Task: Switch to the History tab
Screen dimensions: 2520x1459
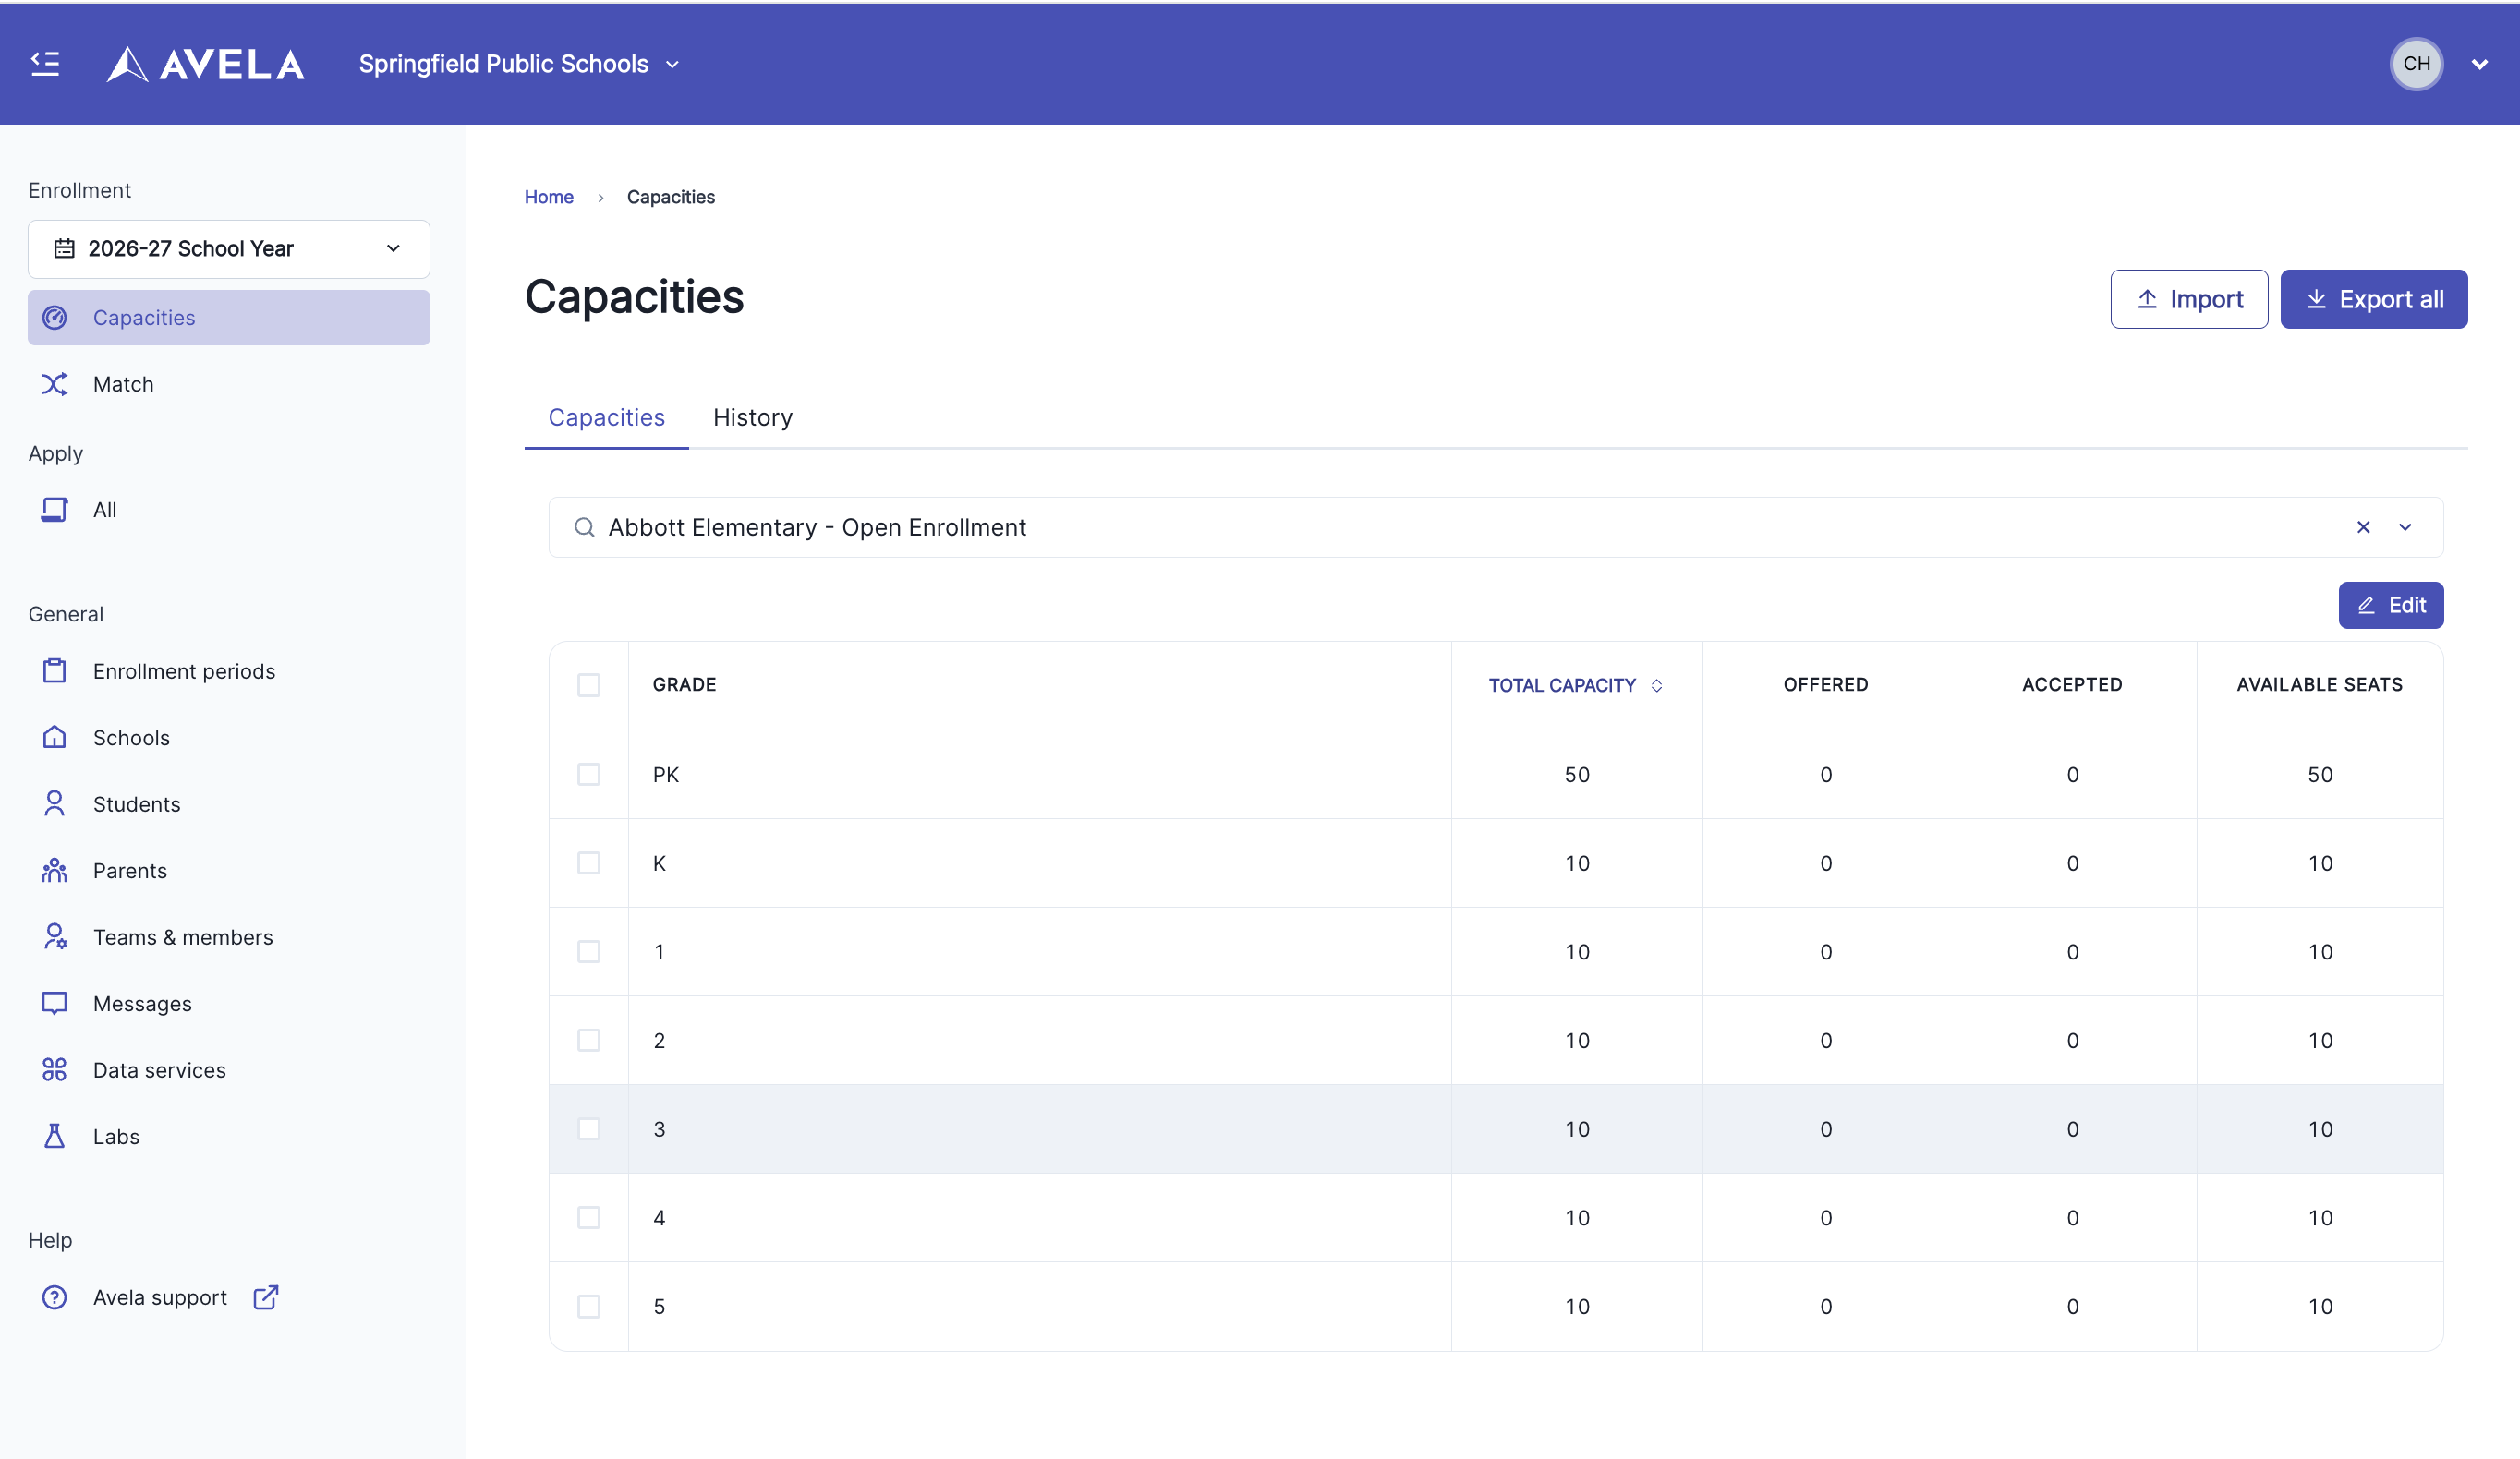Action: tap(752, 417)
